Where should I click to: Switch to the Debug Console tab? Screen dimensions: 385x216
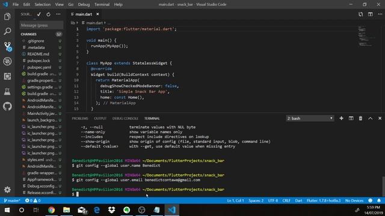(125, 119)
